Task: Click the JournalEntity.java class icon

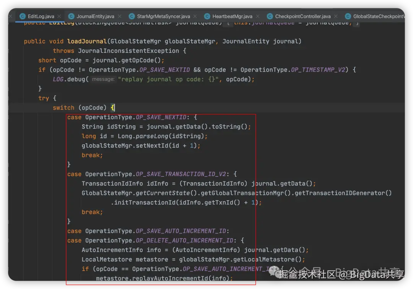Action: point(71,16)
